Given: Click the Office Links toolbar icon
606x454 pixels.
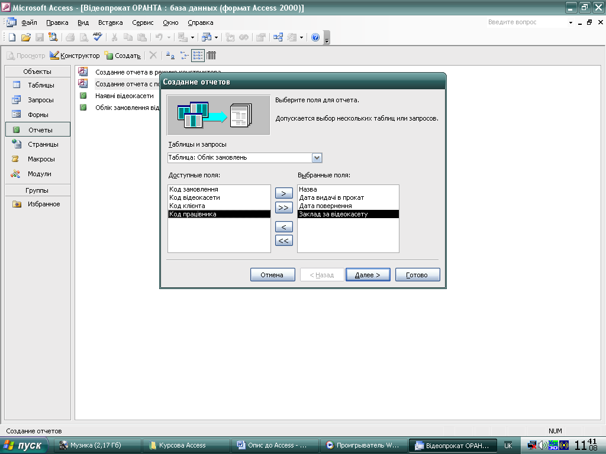Looking at the screenshot, I should (x=183, y=37).
